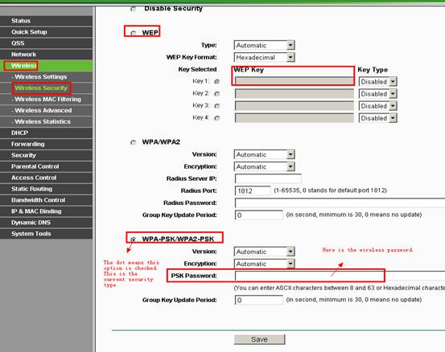Open the Wireless Security menu item
This screenshot has height=352, width=445.
pos(41,88)
